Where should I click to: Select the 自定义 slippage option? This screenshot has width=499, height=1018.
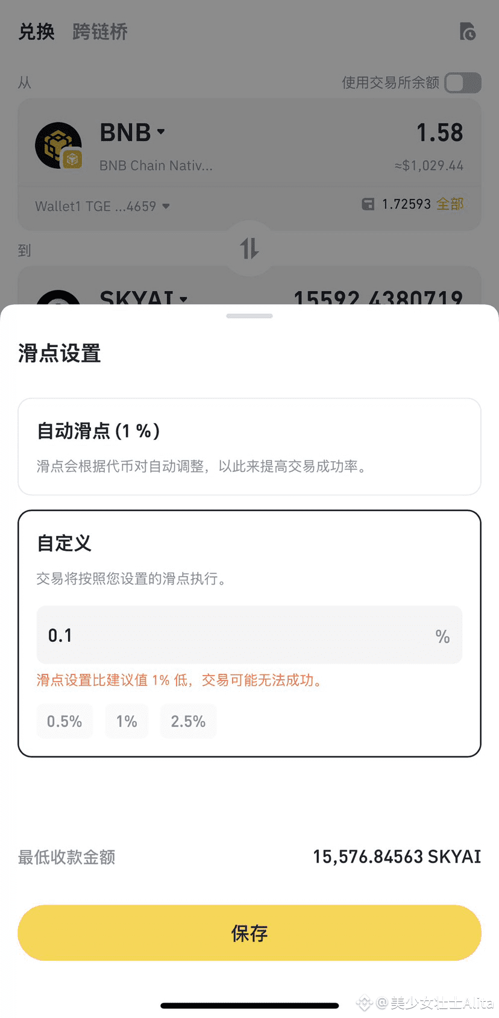click(249, 633)
